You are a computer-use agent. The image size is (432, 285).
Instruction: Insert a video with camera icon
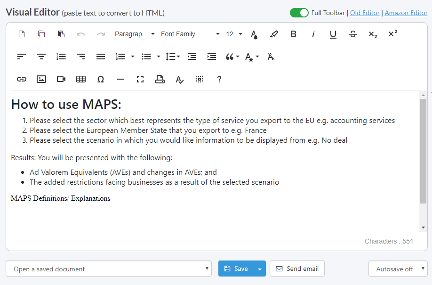[61, 79]
